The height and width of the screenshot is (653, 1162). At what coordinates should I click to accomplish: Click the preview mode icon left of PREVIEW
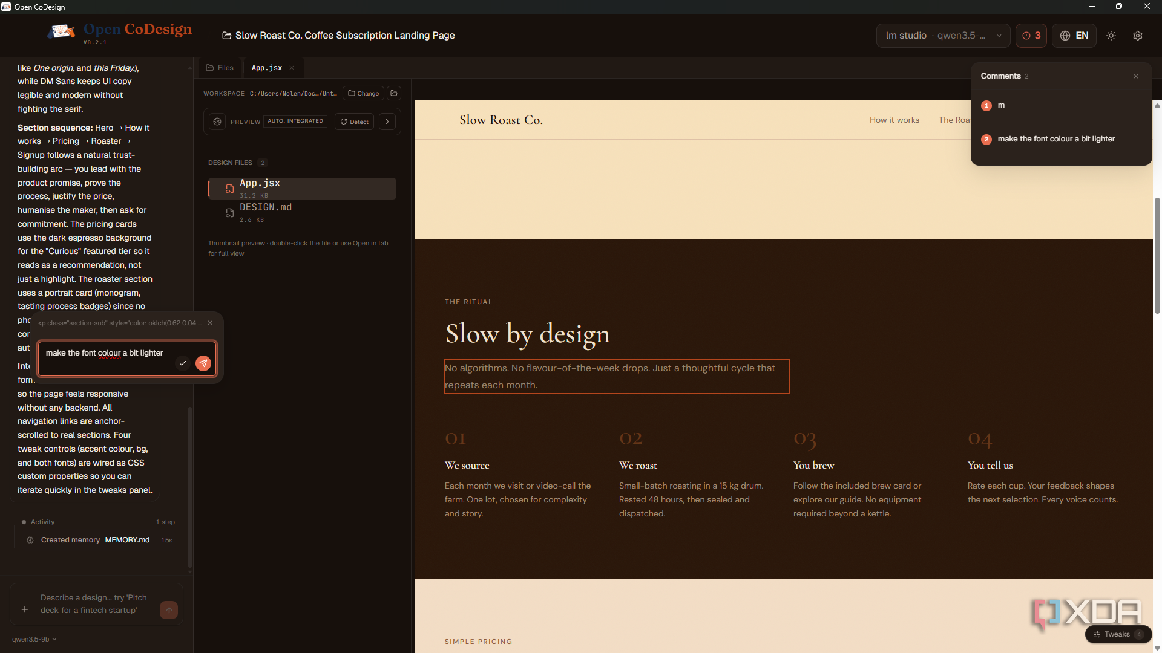217,122
